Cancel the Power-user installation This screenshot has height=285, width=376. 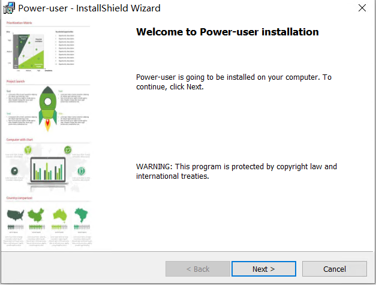(335, 269)
